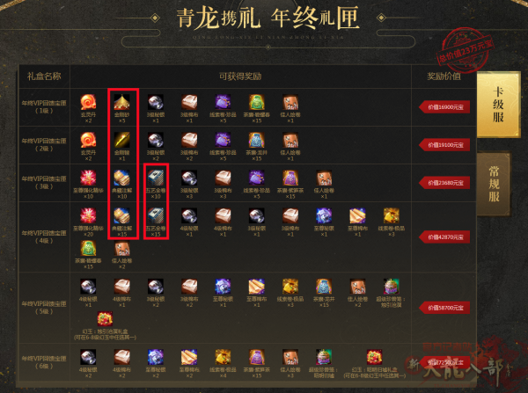Click the 玄灵丹 icon in level 1 row

coord(88,102)
